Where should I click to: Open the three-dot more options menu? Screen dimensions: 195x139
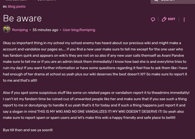pyautogui.click(x=184, y=19)
